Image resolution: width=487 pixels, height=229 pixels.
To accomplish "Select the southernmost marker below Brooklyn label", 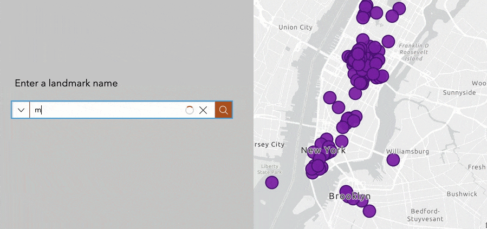I will click(369, 211).
